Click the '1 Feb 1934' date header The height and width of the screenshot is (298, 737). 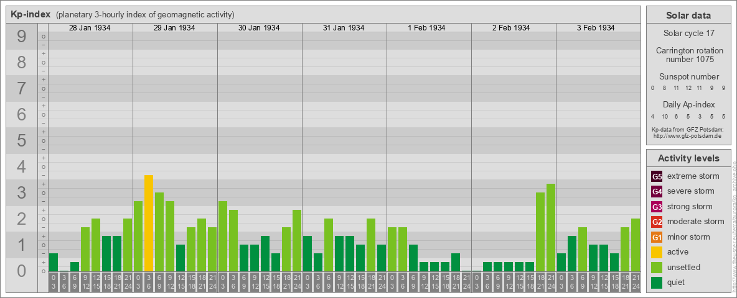pyautogui.click(x=427, y=28)
